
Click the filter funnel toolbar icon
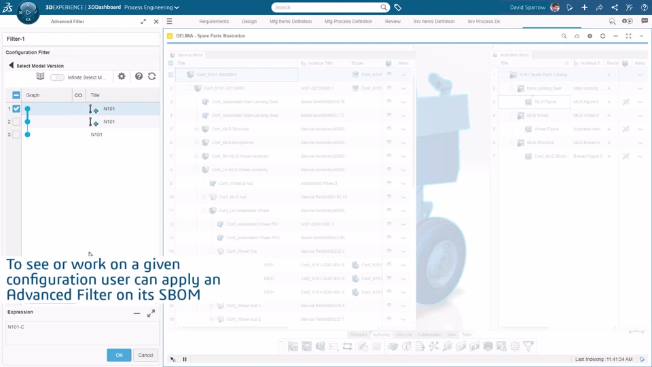pos(528,346)
